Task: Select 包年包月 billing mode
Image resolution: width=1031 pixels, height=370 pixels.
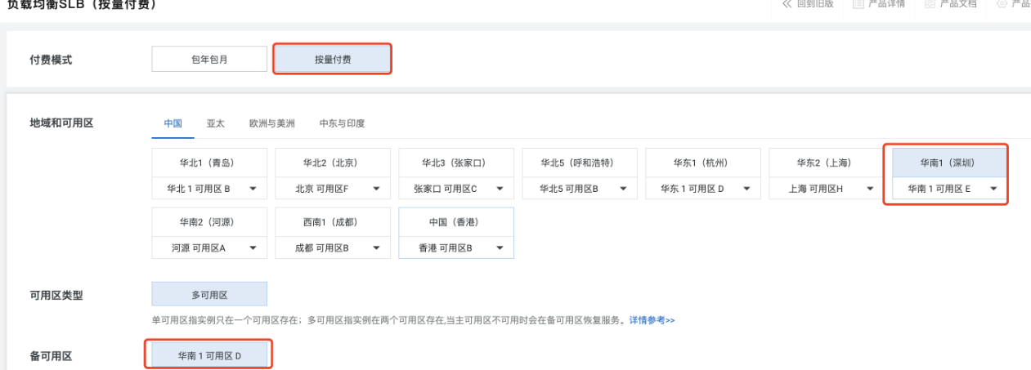Action: point(209,59)
